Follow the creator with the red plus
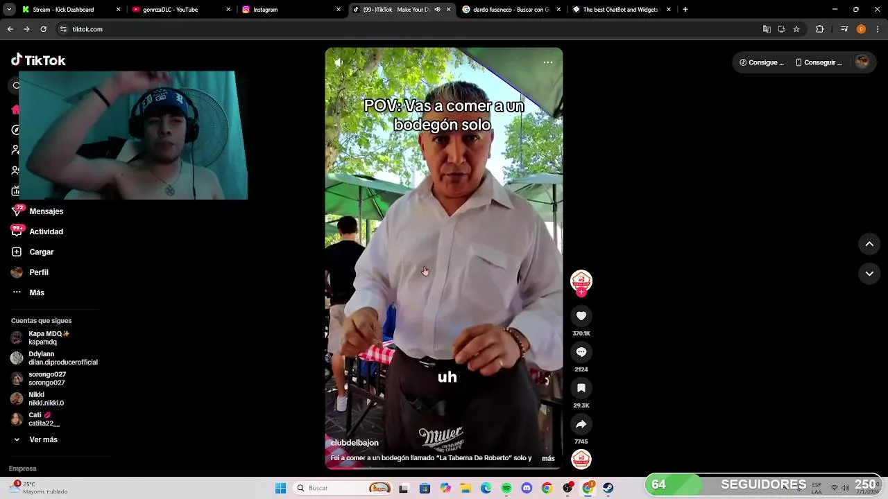 pos(581,292)
